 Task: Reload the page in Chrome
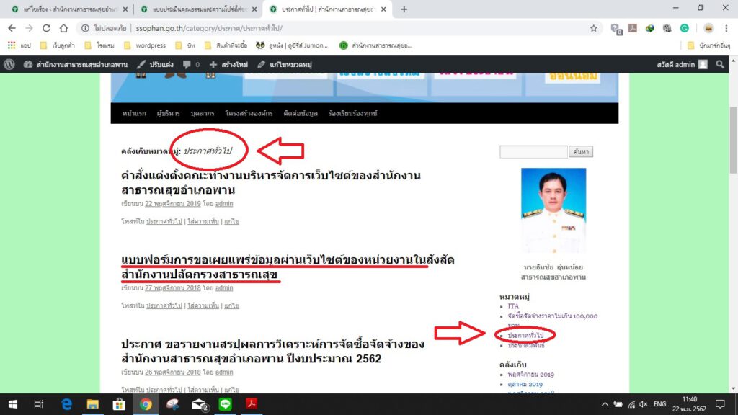coord(46,28)
